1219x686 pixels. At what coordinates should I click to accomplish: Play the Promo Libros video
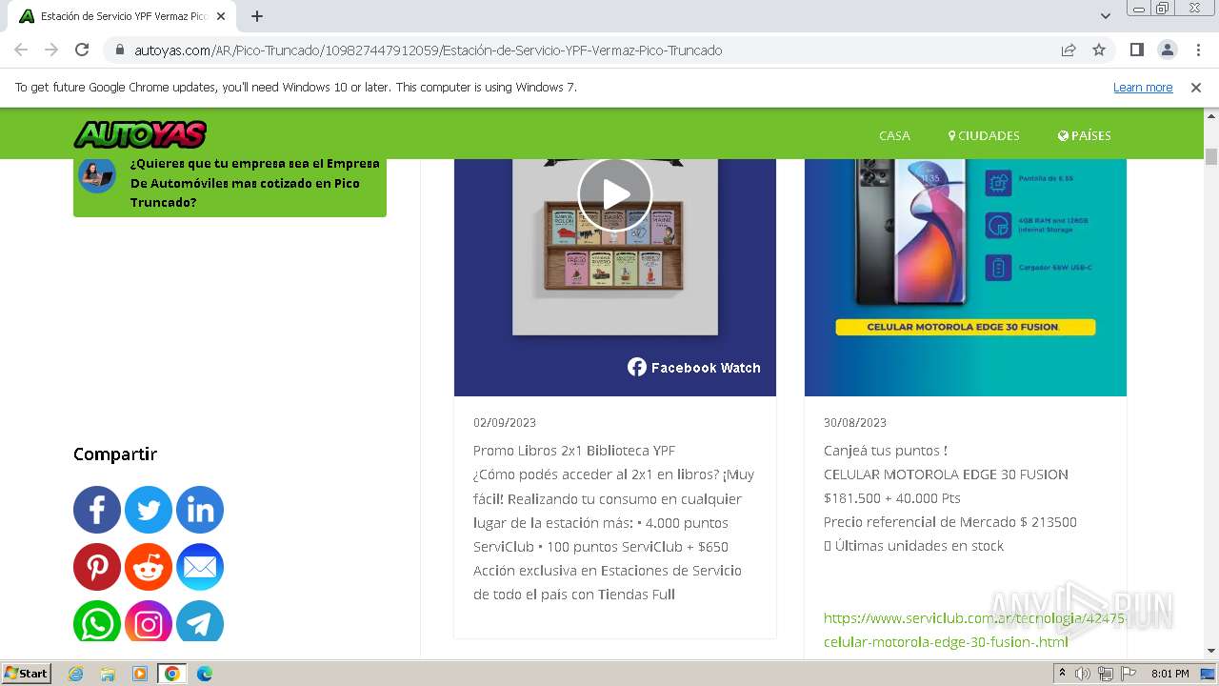tap(615, 194)
